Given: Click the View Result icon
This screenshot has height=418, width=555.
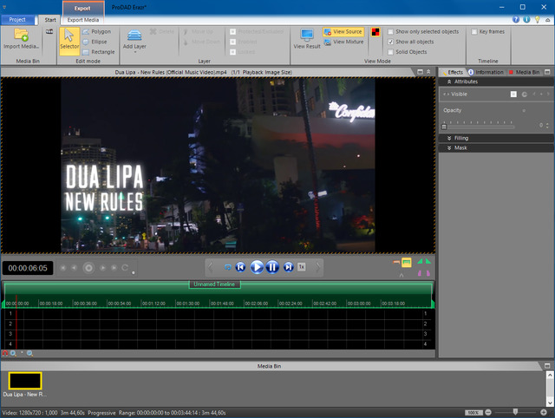Looking at the screenshot, I should [306, 36].
